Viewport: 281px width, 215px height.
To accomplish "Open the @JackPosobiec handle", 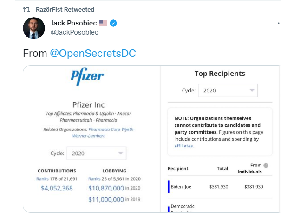I will [x=74, y=32].
